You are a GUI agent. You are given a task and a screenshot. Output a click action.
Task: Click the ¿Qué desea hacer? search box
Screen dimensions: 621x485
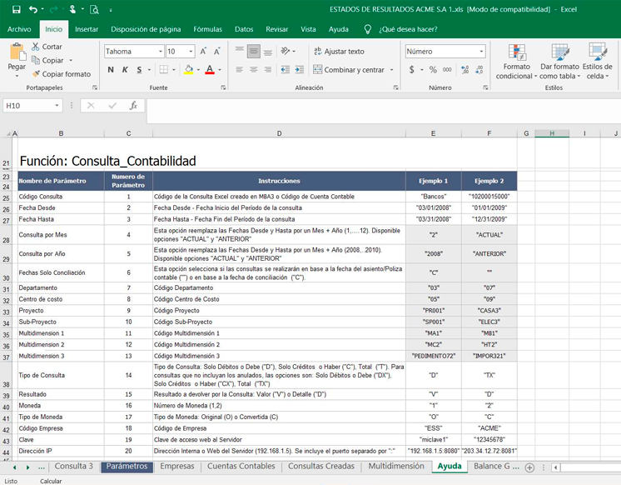[x=408, y=29]
